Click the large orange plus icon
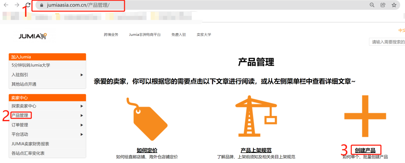The height and width of the screenshot is (163, 405). pos(365,116)
